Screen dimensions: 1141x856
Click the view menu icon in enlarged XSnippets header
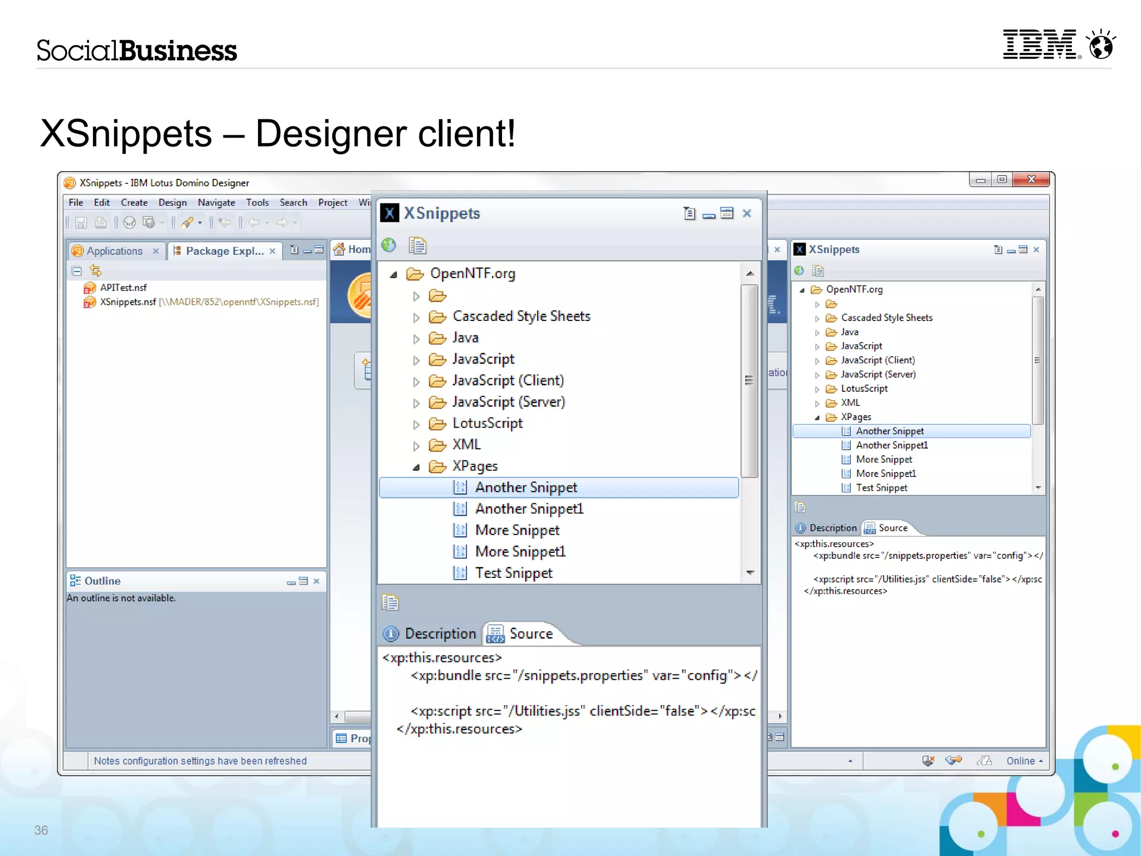point(690,213)
